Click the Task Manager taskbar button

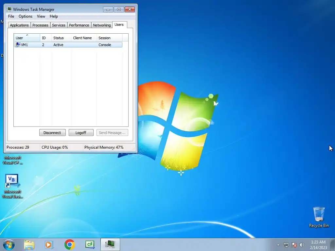click(110, 244)
